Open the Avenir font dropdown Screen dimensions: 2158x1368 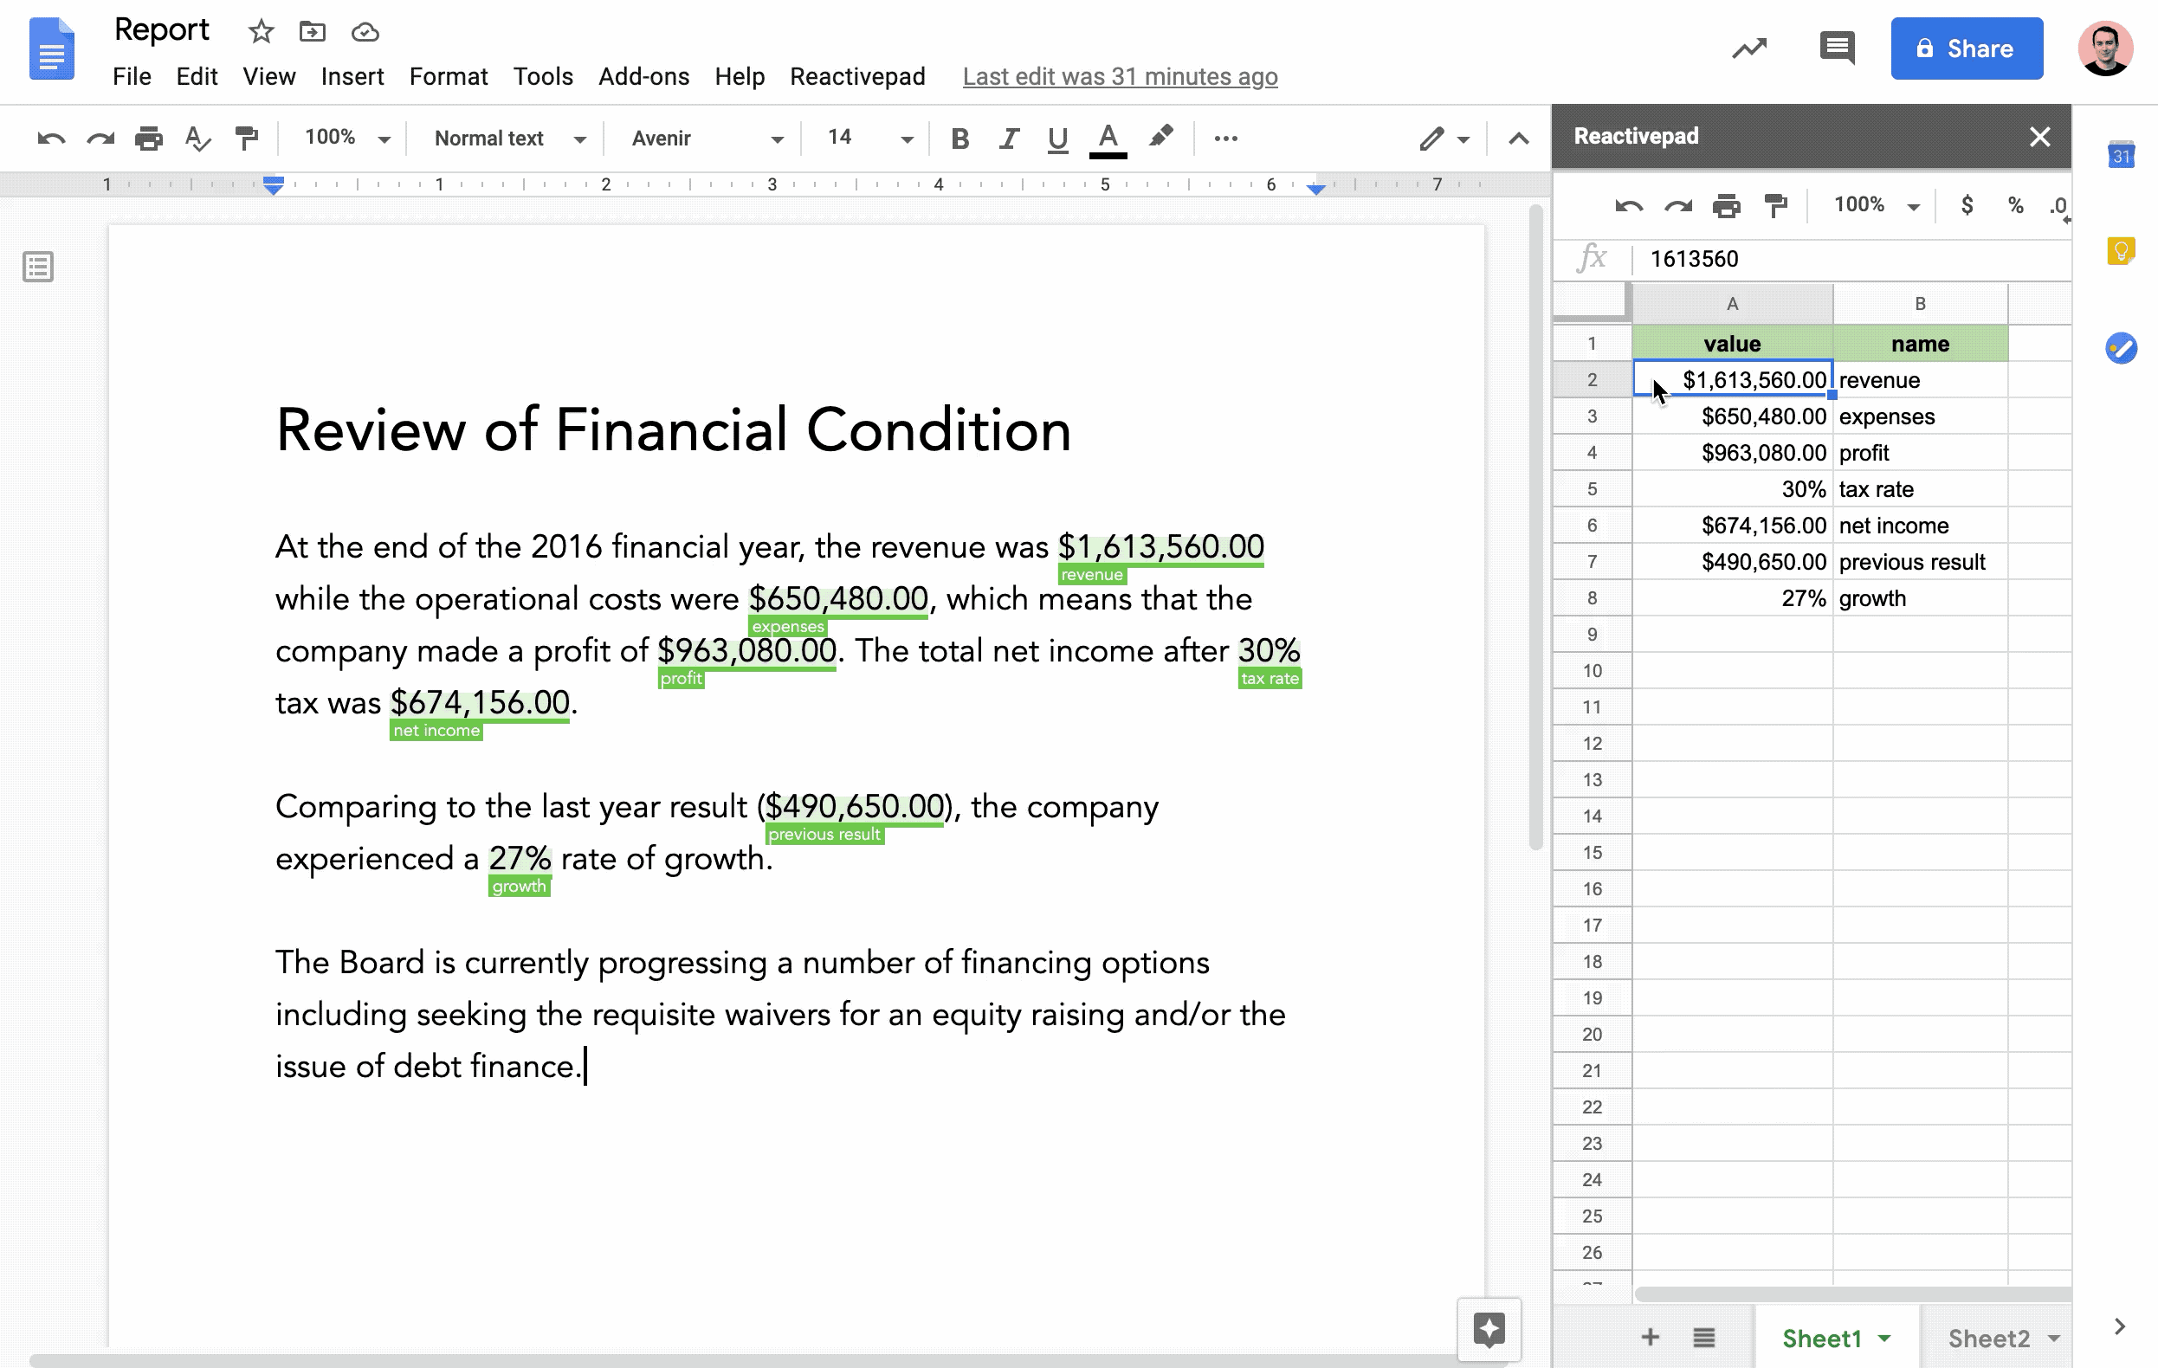click(707, 139)
